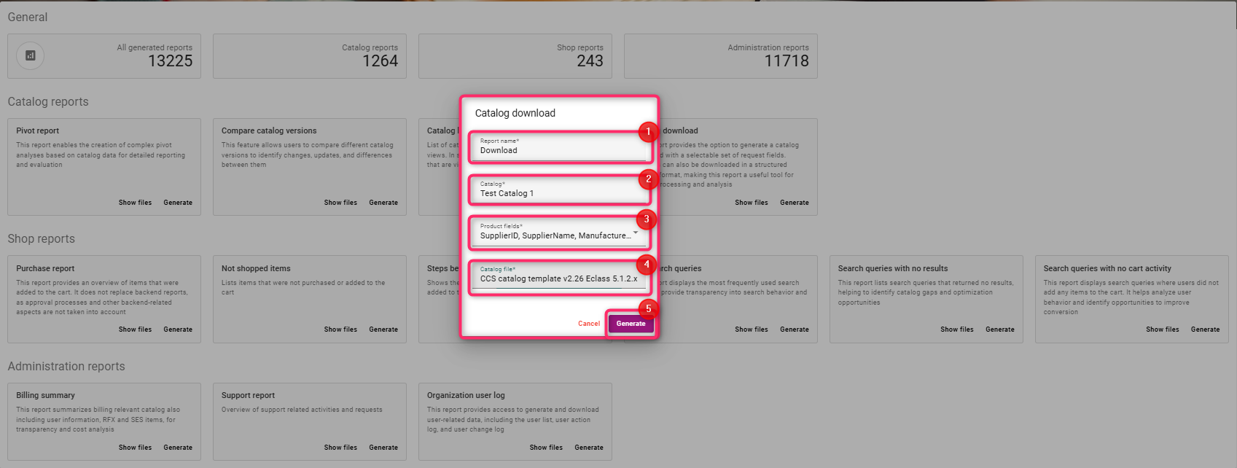1237x468 pixels.
Task: Show files for Search queries with no cart activity
Action: [x=1162, y=329]
